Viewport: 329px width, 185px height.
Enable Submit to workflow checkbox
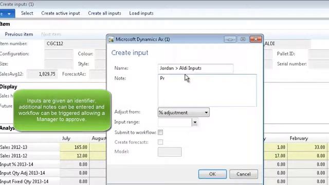[x=160, y=133]
